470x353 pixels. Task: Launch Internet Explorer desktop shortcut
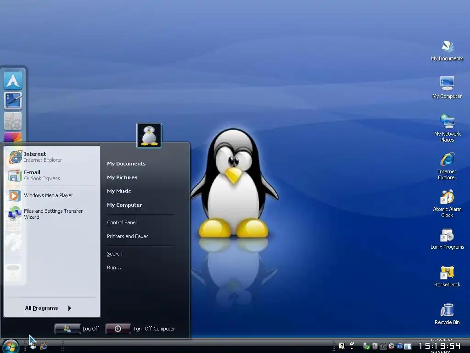coord(447,165)
